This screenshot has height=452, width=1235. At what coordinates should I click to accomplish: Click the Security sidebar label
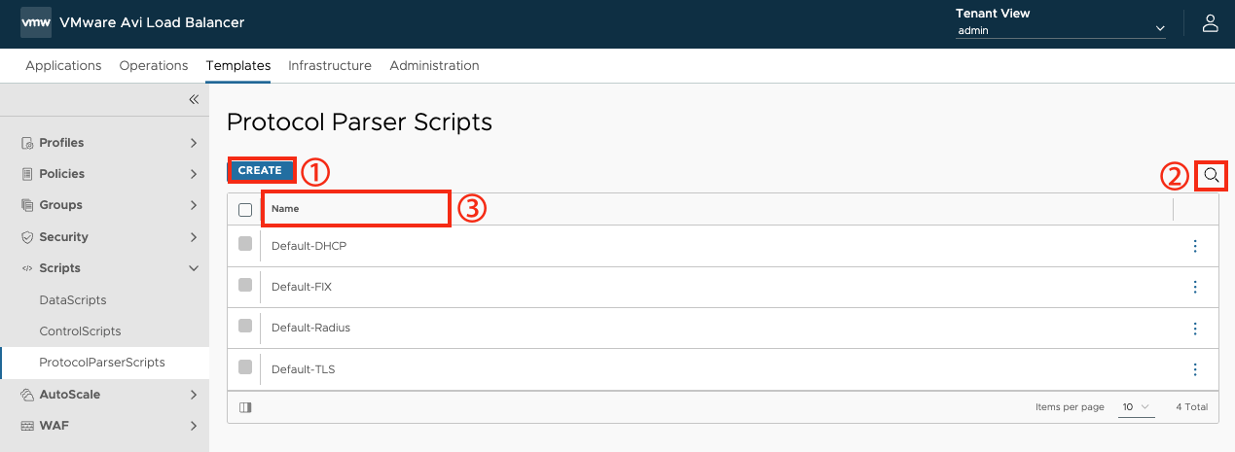click(x=63, y=237)
